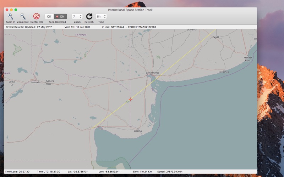This screenshot has width=284, height=177.
Task: Click the Viedma city on the map
Action: 137,131
